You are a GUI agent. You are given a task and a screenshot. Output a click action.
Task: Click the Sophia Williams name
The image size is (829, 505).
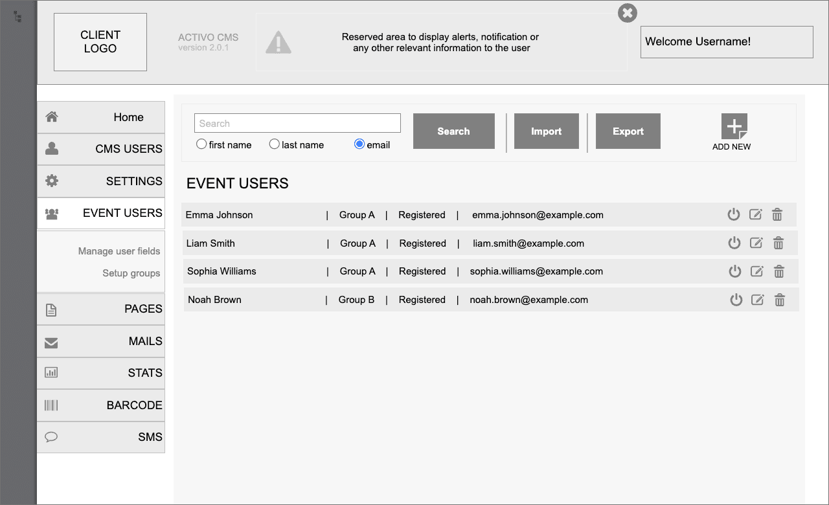coord(221,271)
